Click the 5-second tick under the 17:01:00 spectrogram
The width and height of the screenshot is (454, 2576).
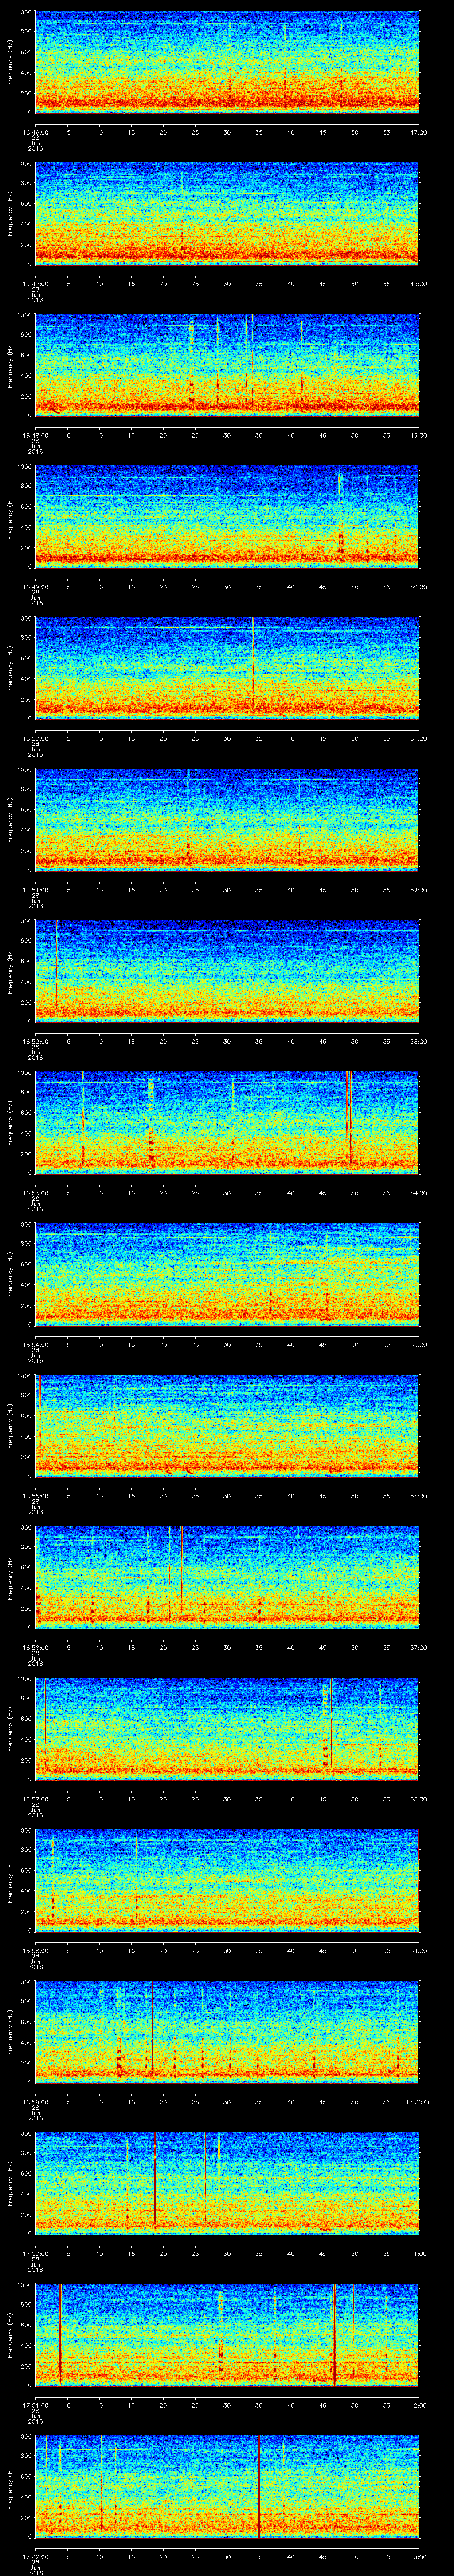68,2405
